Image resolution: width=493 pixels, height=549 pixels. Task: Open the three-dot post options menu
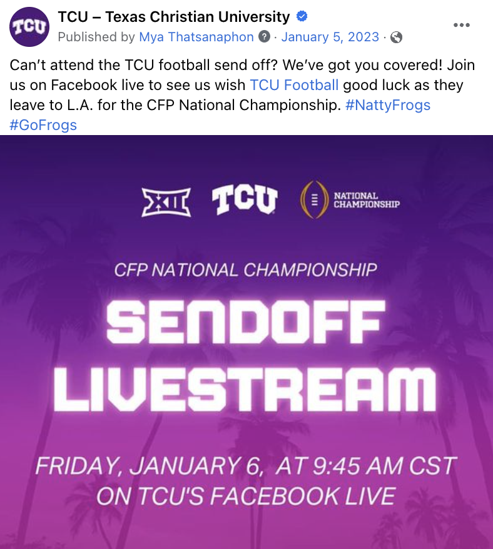(461, 25)
